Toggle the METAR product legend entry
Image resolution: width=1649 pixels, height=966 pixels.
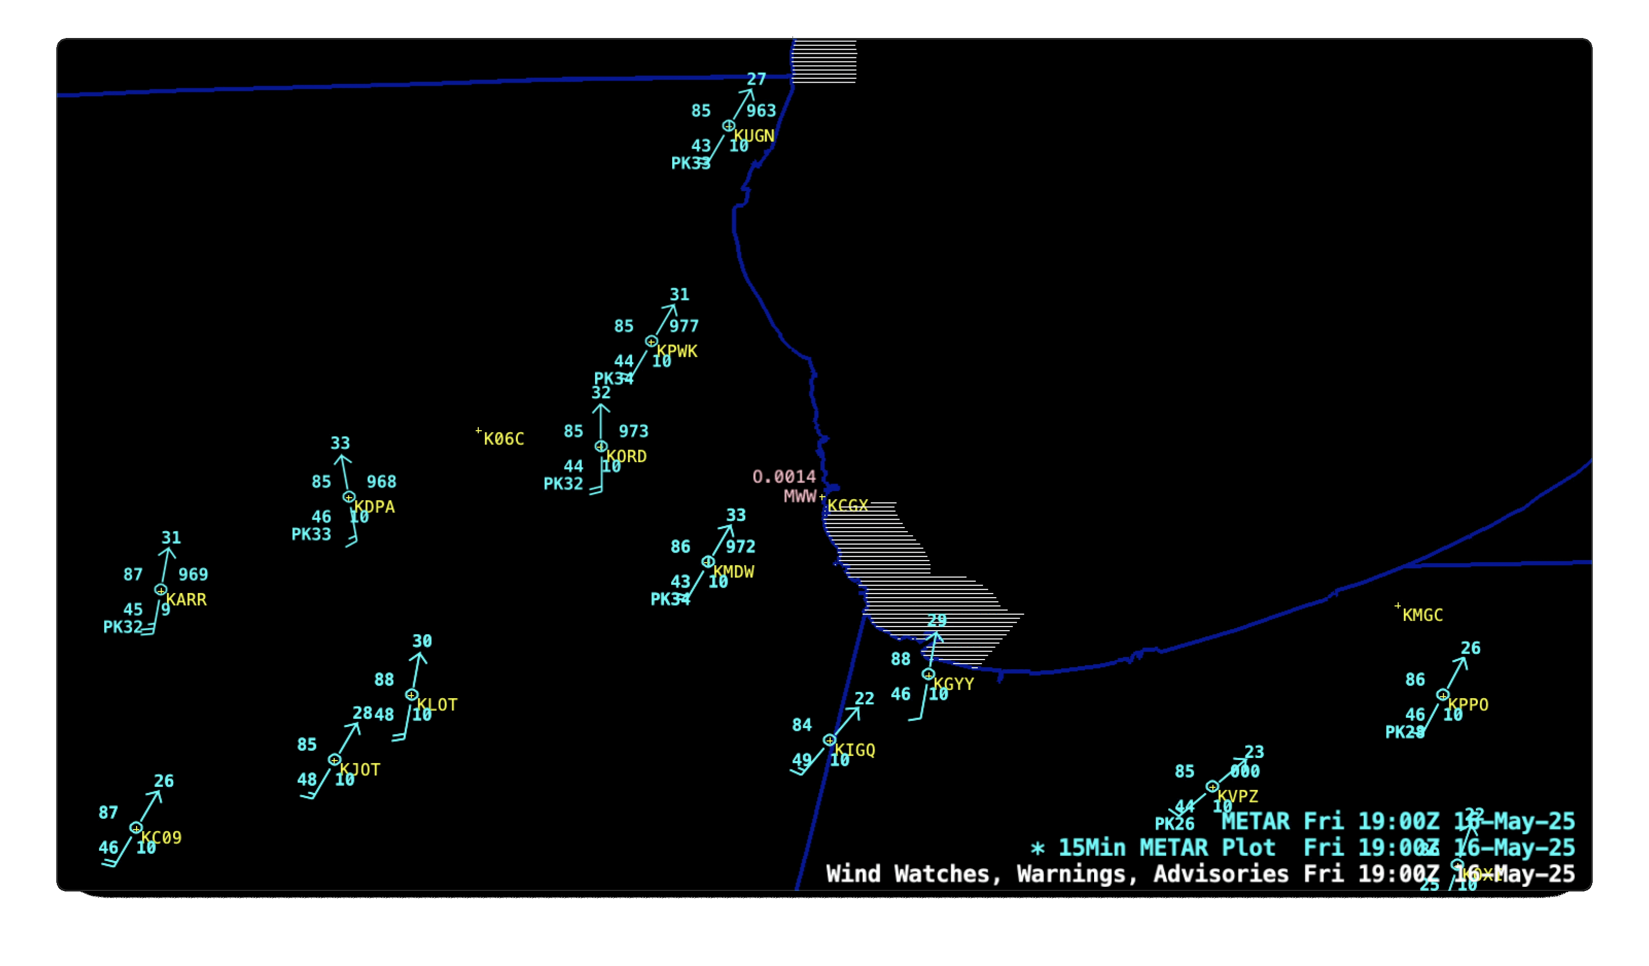click(1398, 821)
